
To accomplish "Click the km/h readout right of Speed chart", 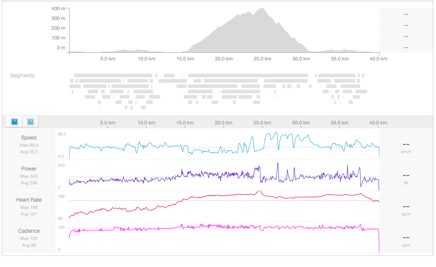I will pyautogui.click(x=406, y=147).
